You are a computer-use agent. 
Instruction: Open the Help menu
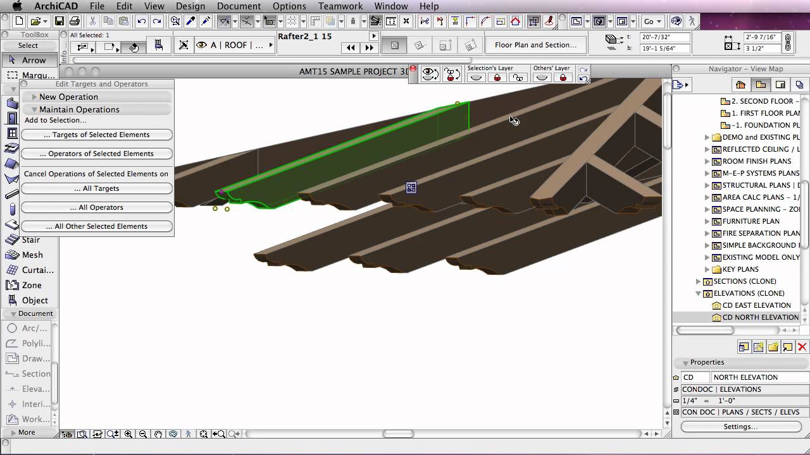tap(428, 6)
